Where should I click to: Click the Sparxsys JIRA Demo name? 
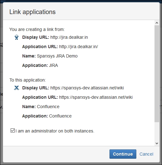(57, 56)
